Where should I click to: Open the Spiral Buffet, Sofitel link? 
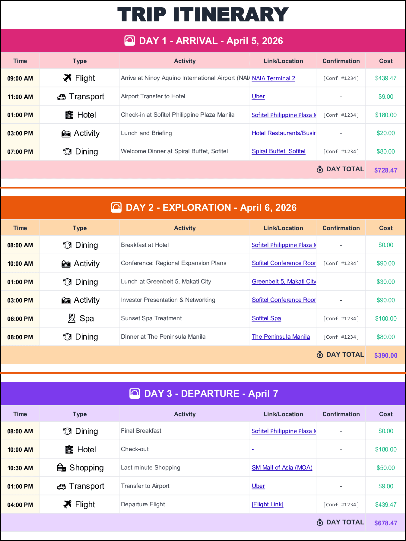point(279,151)
